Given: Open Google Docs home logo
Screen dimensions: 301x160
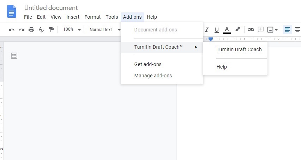Looking at the screenshot, I should [x=12, y=11].
